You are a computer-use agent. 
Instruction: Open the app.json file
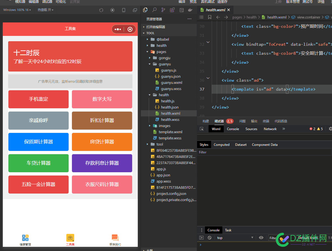click(x=169, y=175)
